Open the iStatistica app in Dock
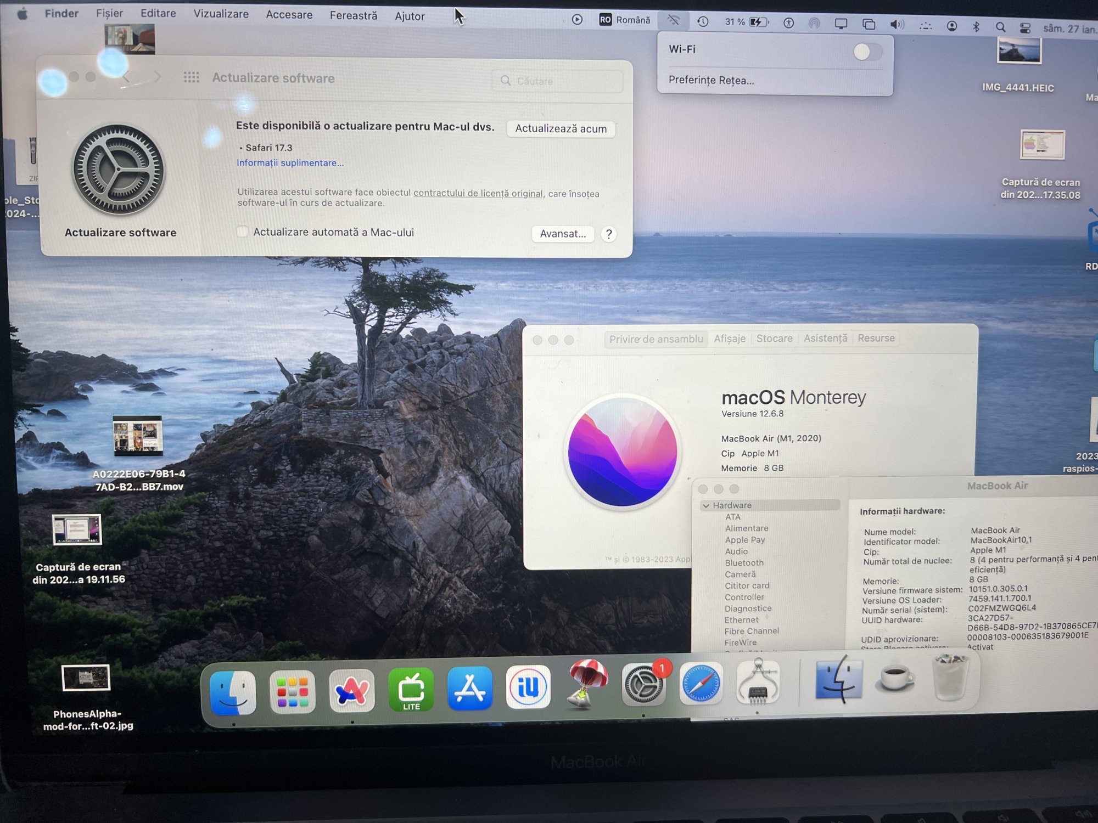The height and width of the screenshot is (823, 1098). pyautogui.click(x=528, y=687)
